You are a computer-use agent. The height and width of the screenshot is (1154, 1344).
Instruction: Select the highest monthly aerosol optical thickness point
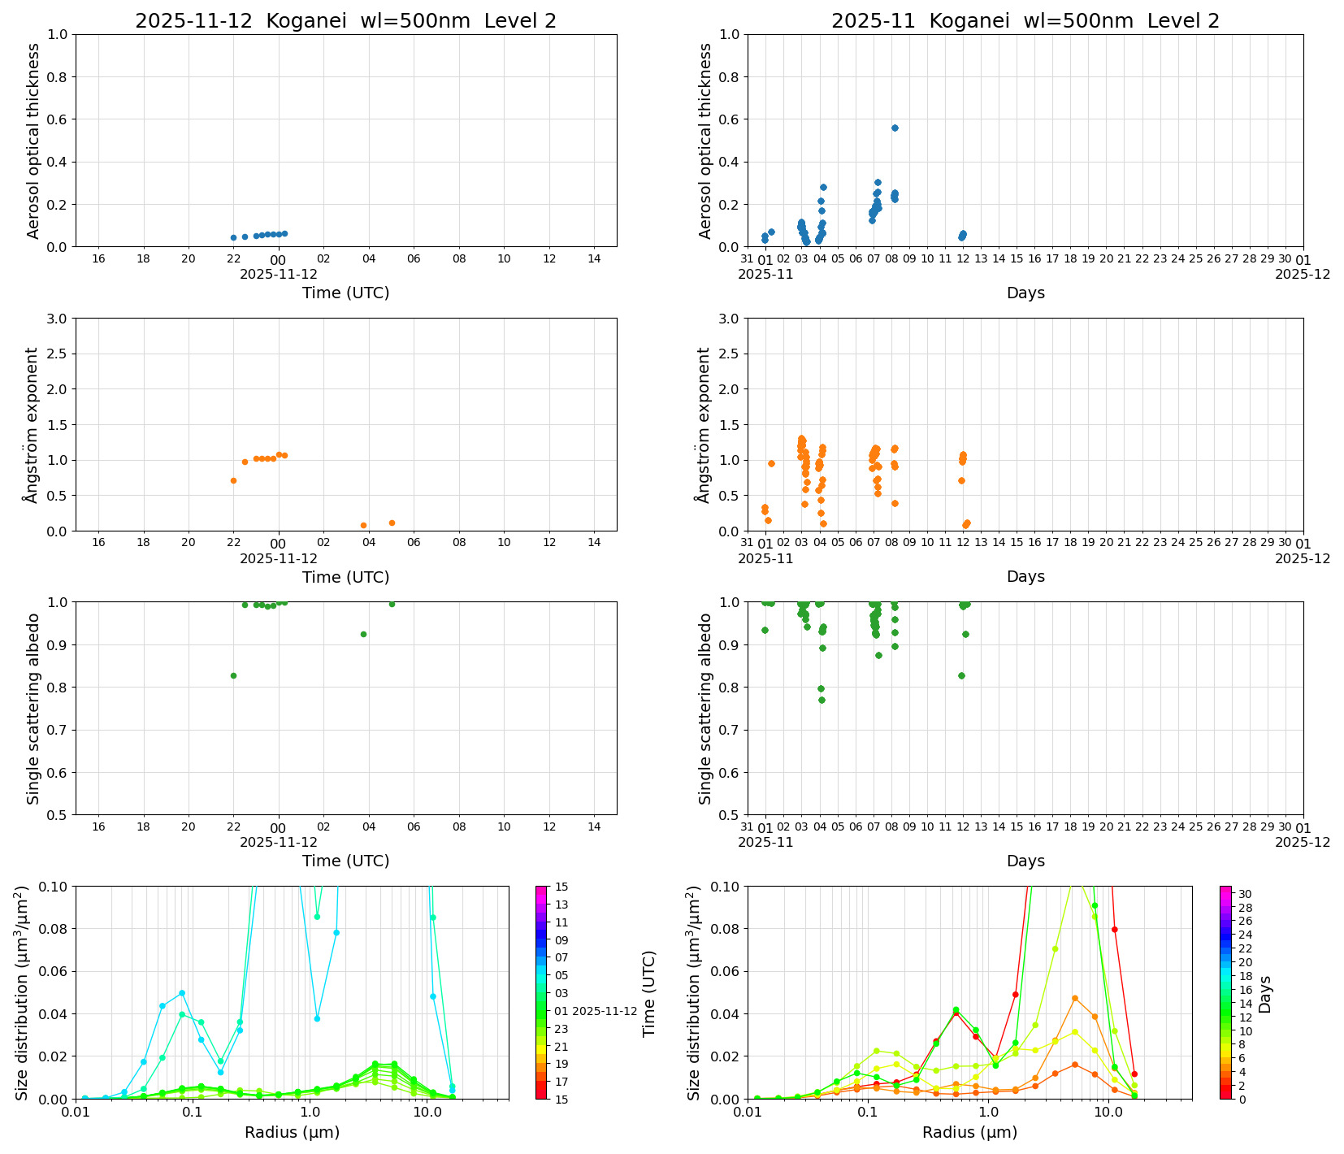(x=895, y=128)
